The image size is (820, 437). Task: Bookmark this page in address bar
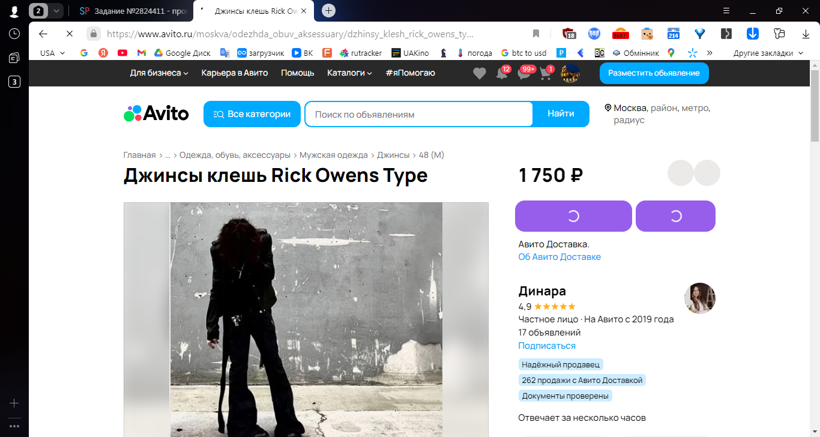point(536,34)
